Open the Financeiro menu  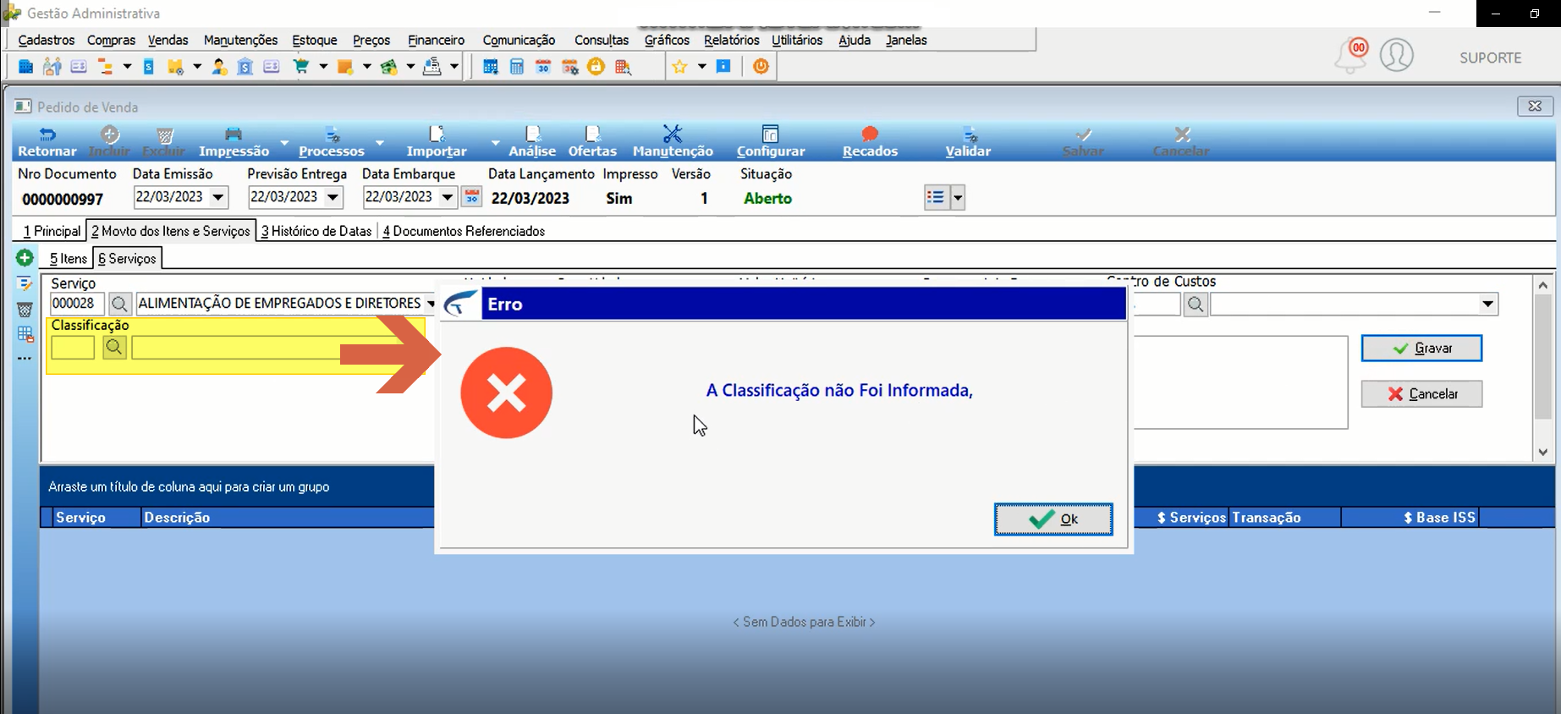coord(437,40)
